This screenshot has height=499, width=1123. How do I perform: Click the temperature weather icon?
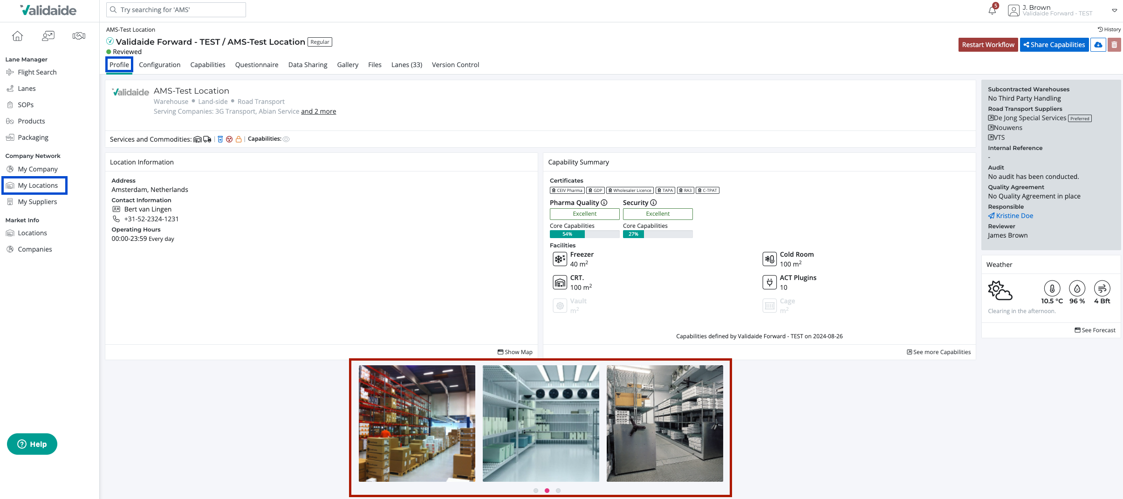tap(1052, 288)
